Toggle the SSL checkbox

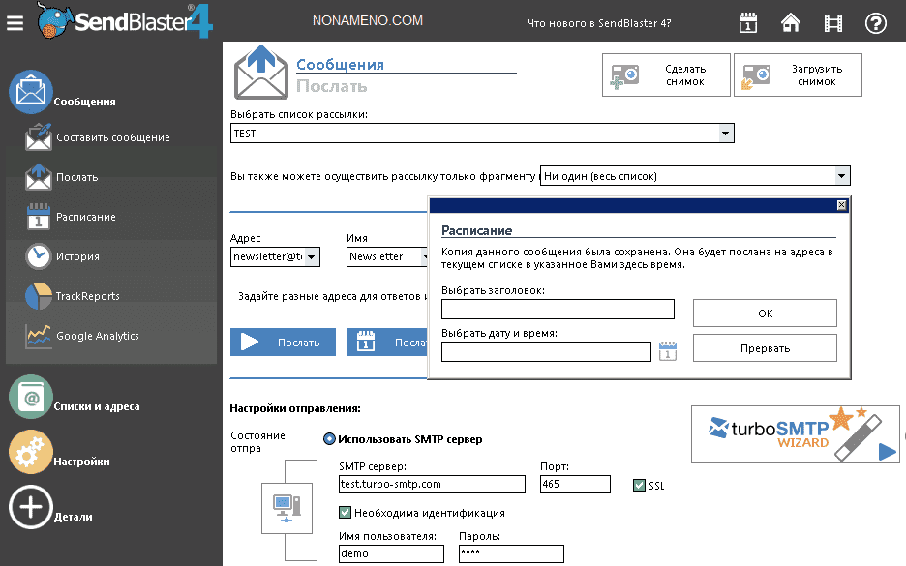[639, 485]
